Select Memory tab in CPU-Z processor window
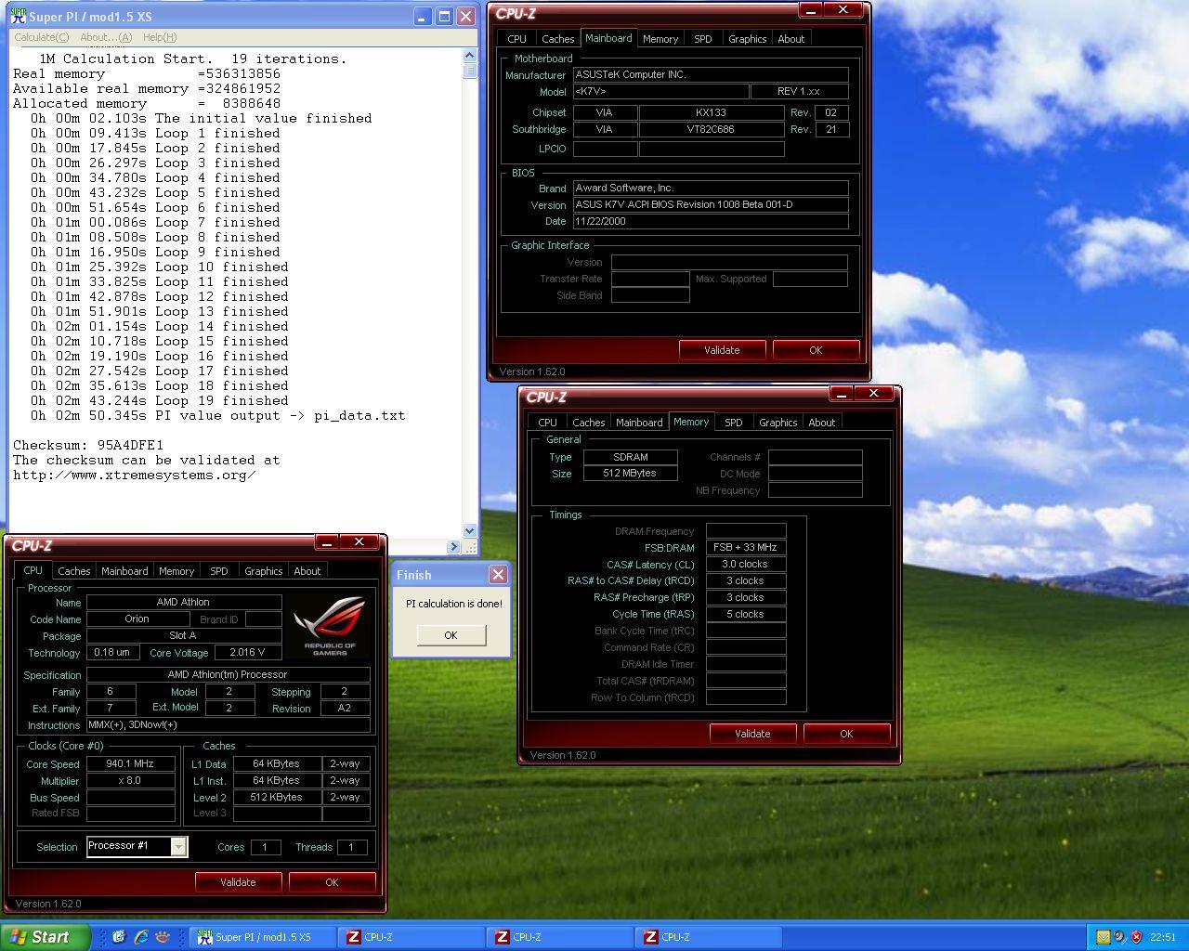 (x=176, y=571)
